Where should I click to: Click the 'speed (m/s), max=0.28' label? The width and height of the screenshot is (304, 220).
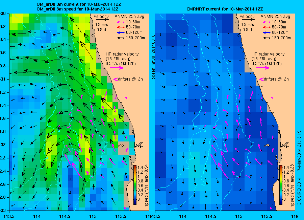(x=292, y=185)
